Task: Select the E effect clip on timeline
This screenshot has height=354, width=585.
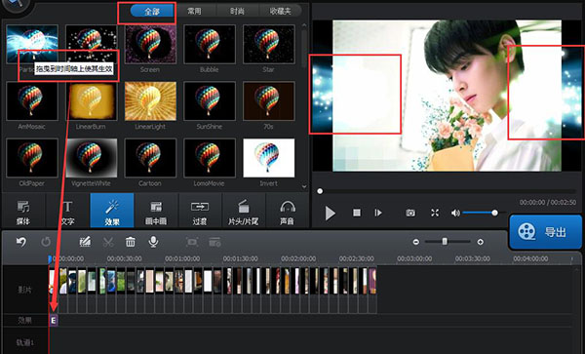Action: click(54, 320)
